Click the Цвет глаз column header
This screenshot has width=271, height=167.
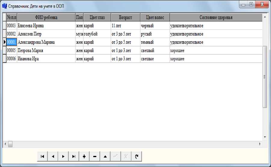tap(97, 17)
